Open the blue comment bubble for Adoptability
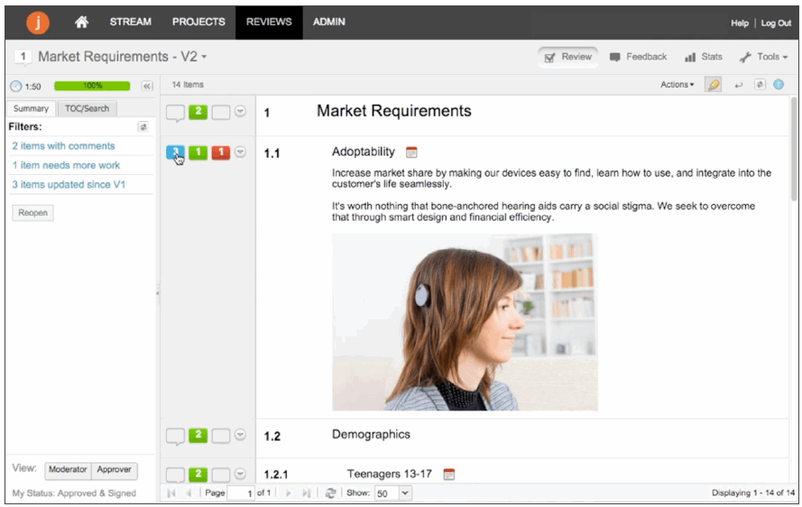 (175, 152)
